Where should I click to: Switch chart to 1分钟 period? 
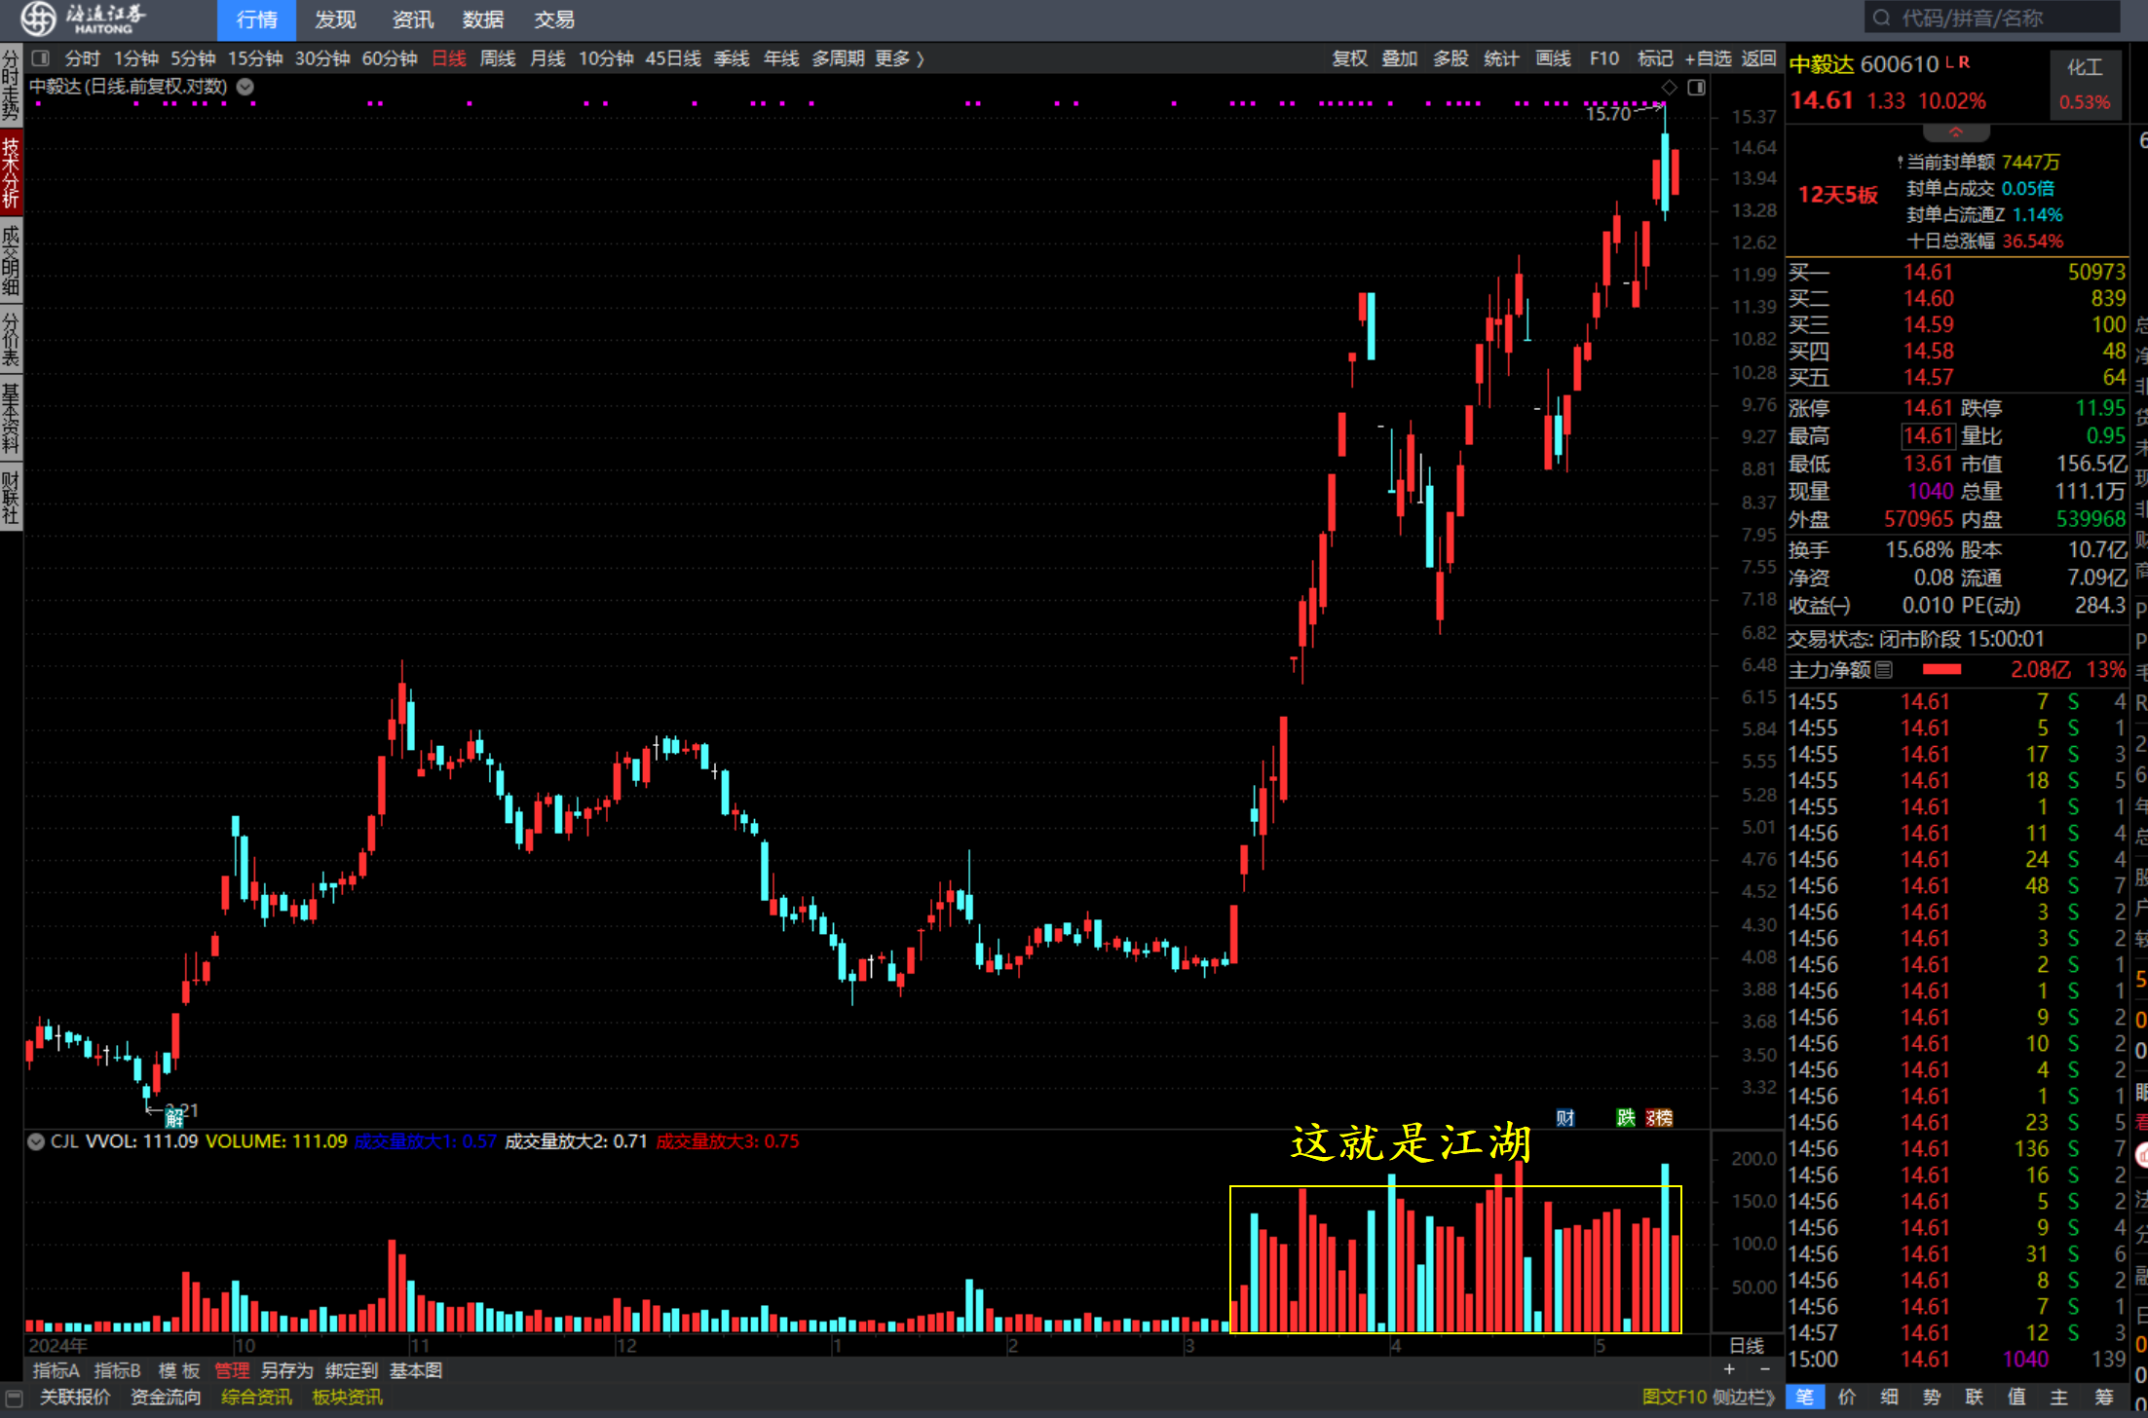(x=136, y=58)
